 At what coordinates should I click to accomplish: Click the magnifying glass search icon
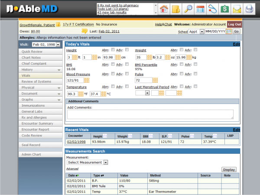pos(188,9)
